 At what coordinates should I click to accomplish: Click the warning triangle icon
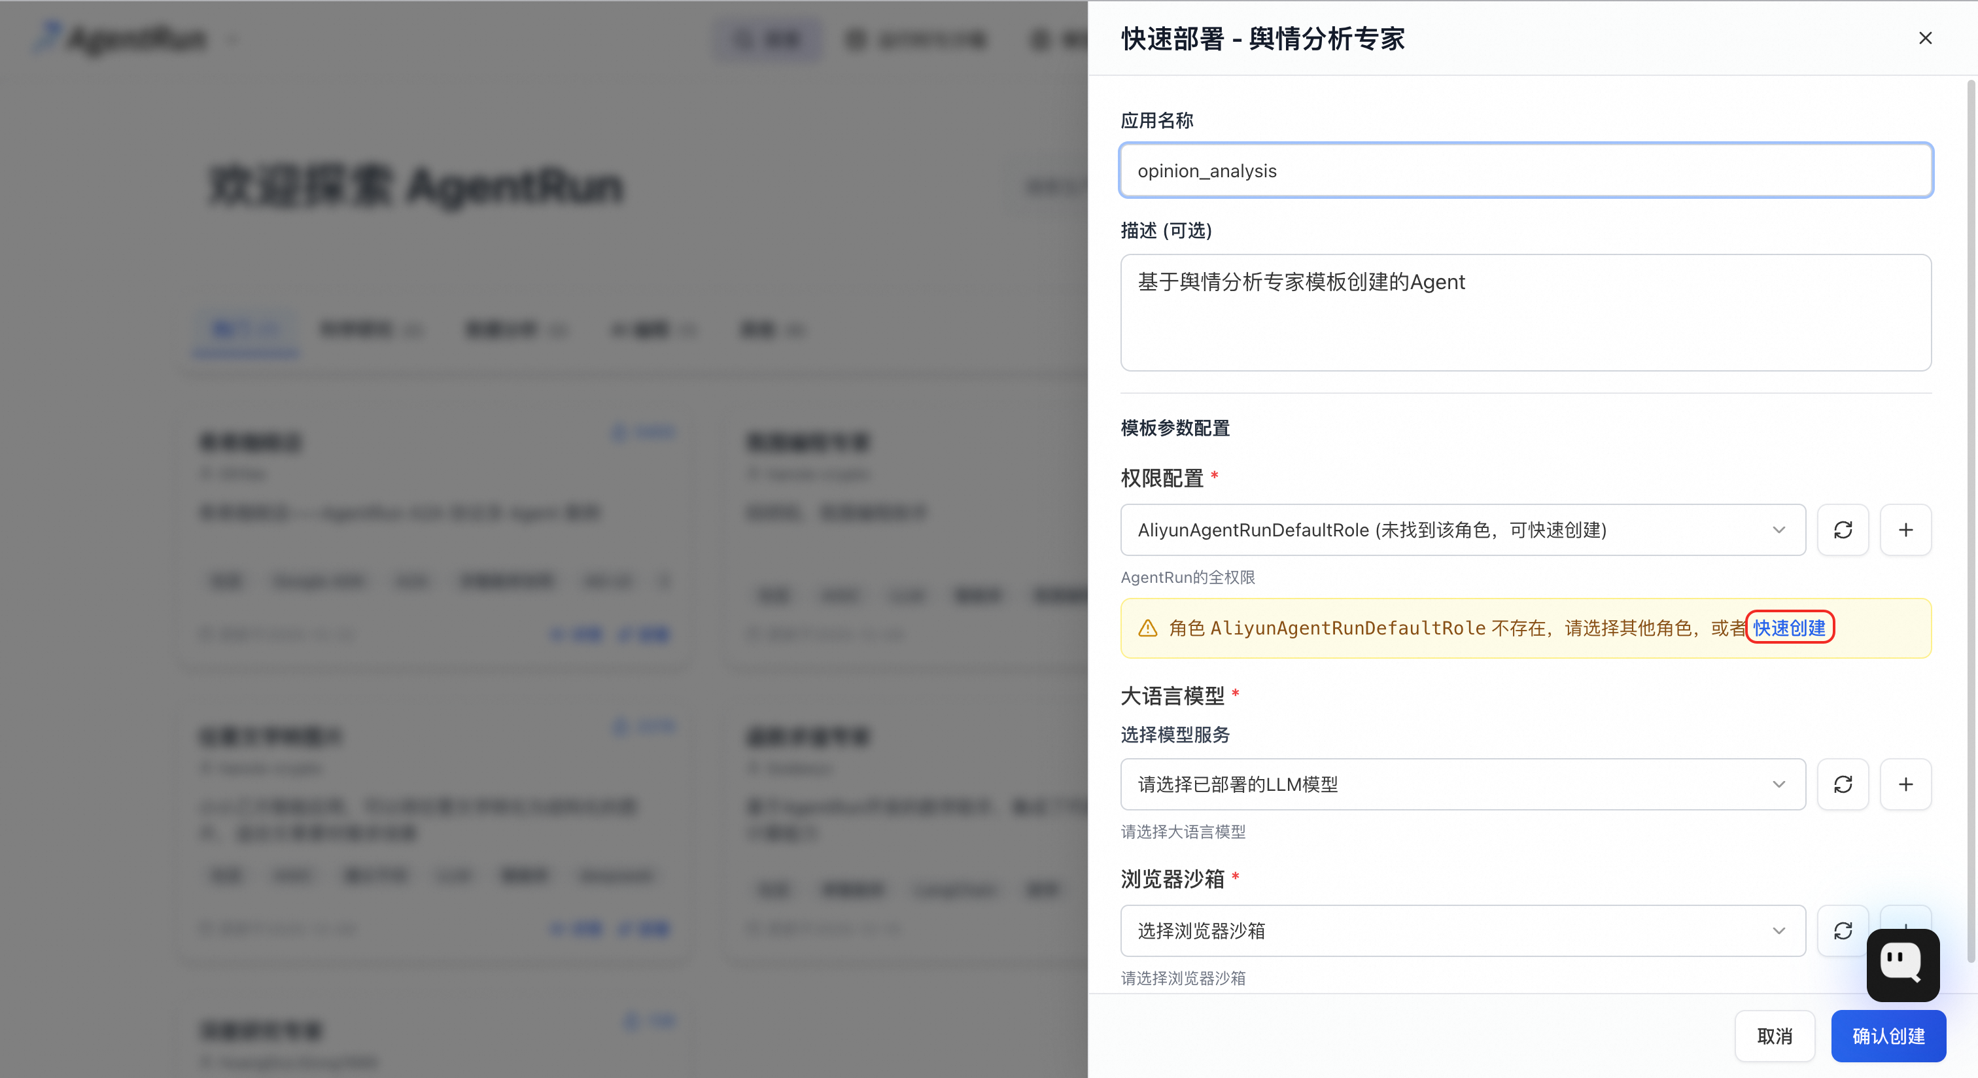1148,628
